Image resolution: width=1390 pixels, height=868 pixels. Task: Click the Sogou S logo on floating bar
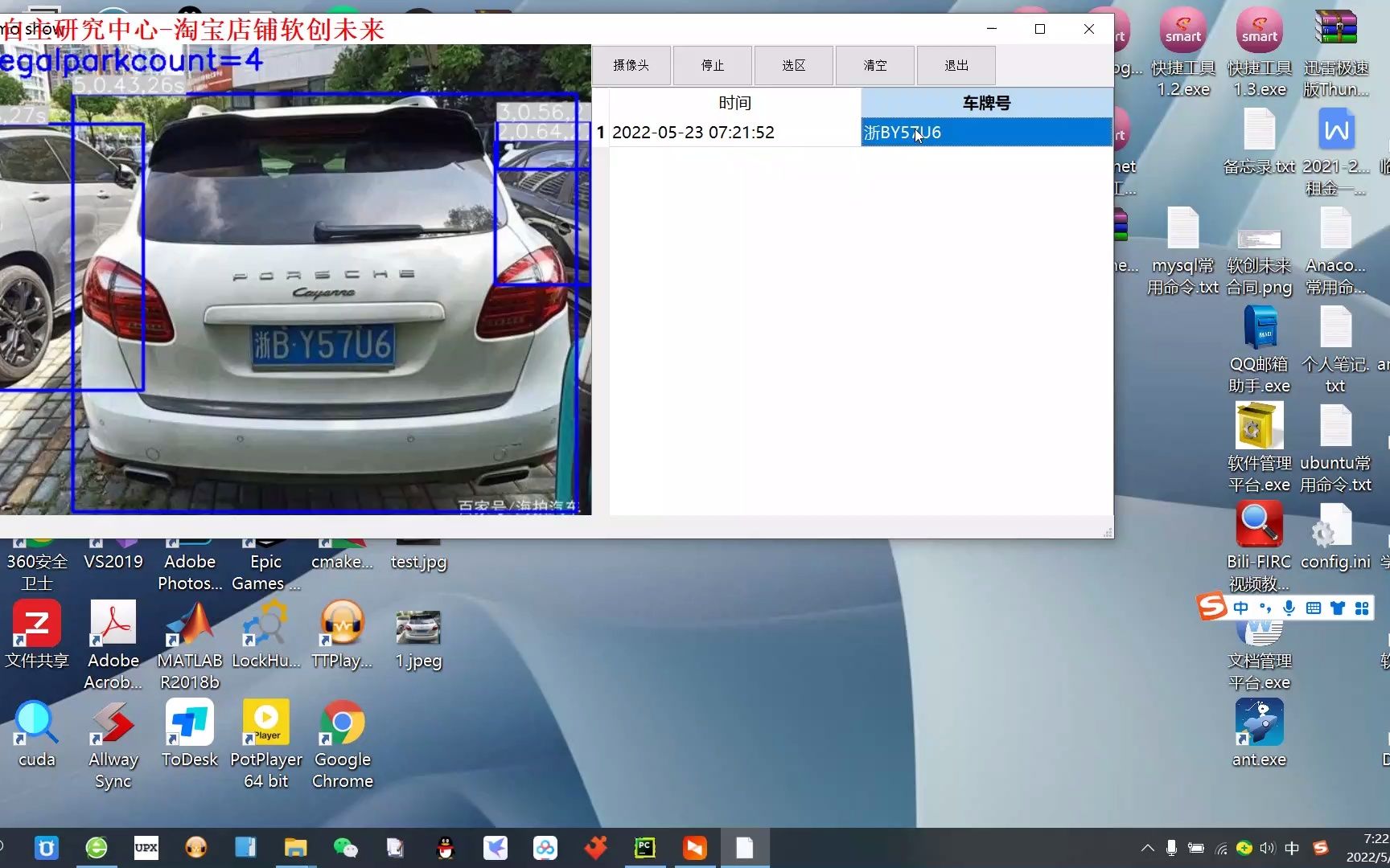click(1212, 605)
